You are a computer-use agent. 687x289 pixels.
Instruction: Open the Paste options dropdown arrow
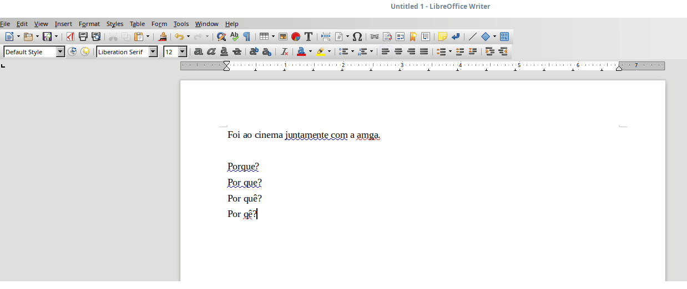147,37
